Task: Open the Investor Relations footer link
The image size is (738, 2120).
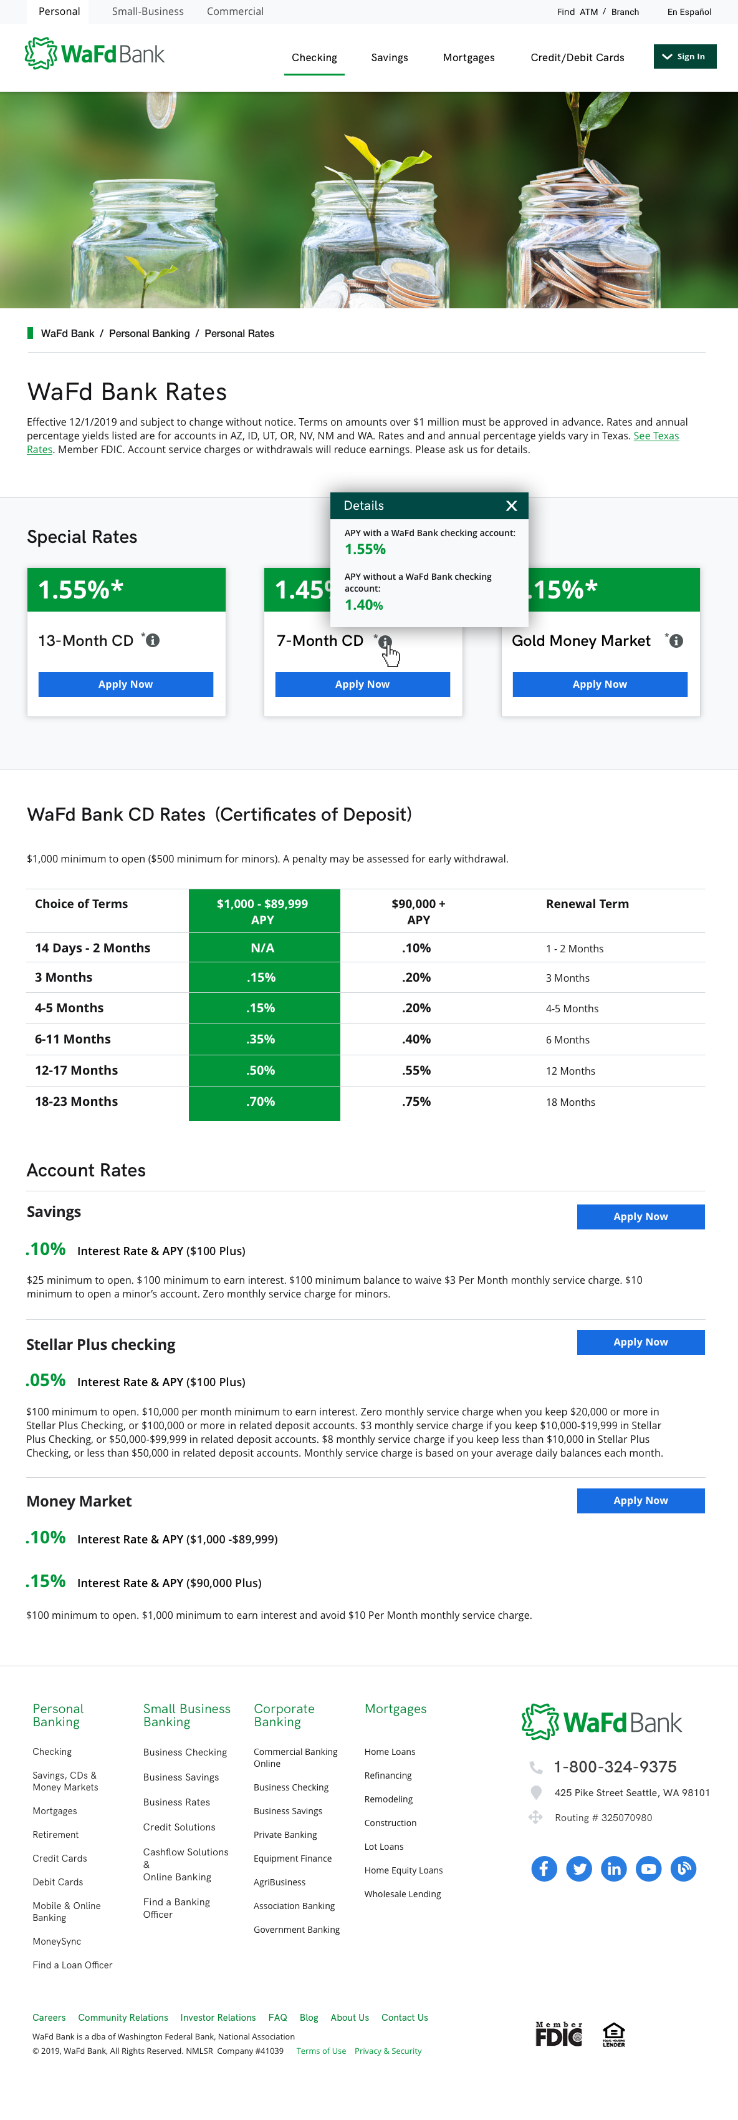Action: (x=218, y=2017)
